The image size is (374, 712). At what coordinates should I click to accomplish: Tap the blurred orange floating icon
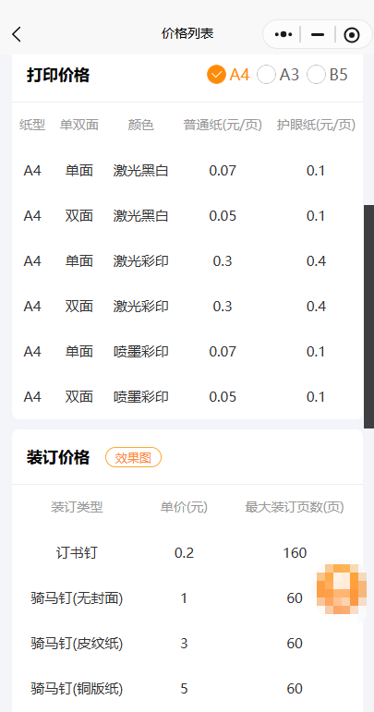(x=342, y=589)
